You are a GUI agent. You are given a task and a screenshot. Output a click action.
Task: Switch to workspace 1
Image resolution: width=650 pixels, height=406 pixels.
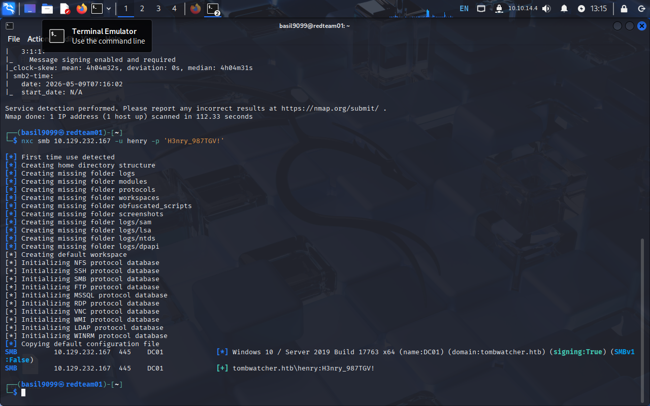[126, 9]
